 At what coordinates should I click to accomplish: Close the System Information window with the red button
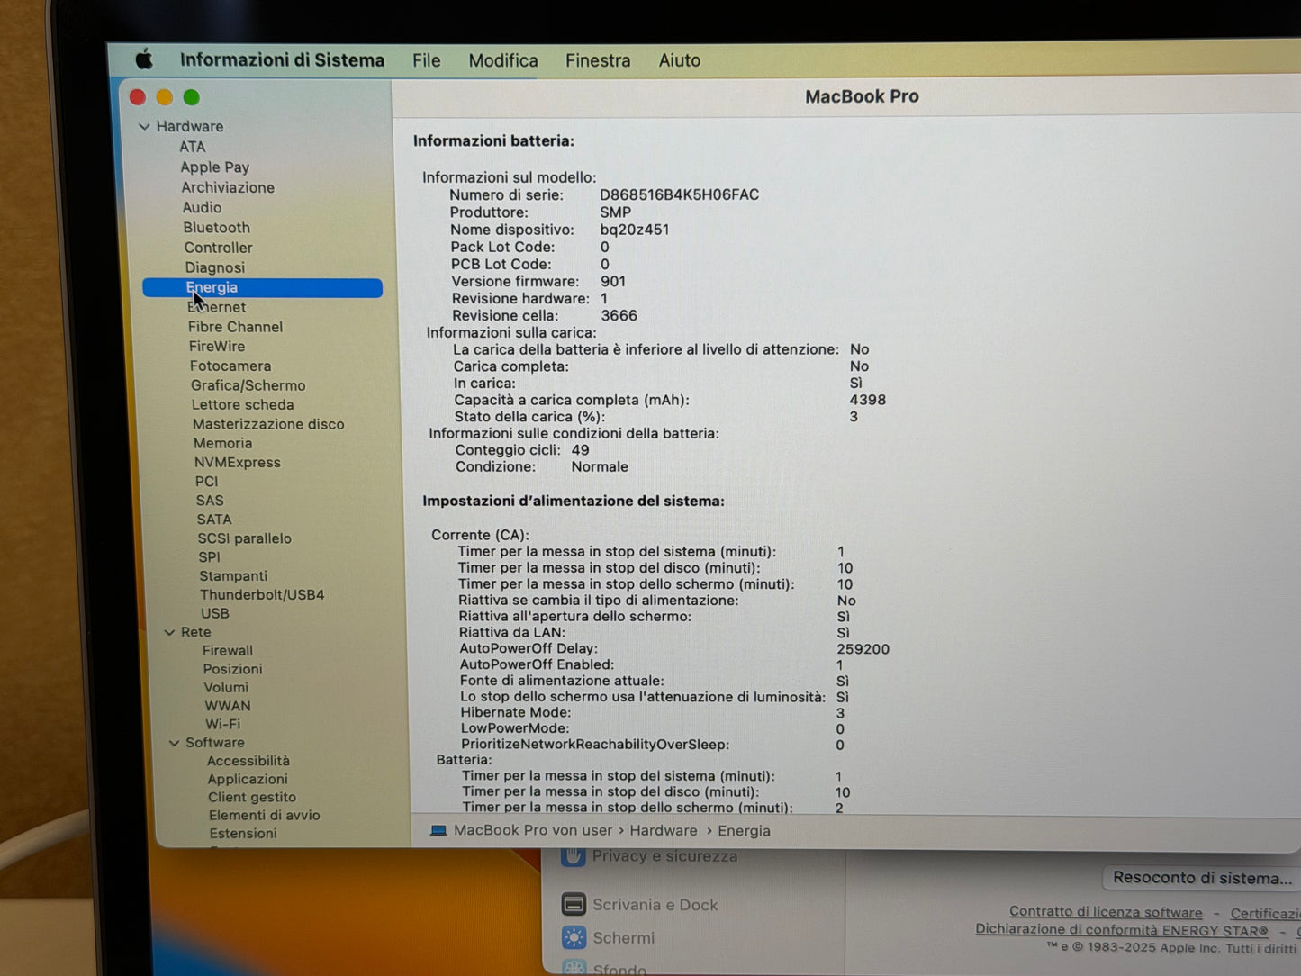pos(138,97)
